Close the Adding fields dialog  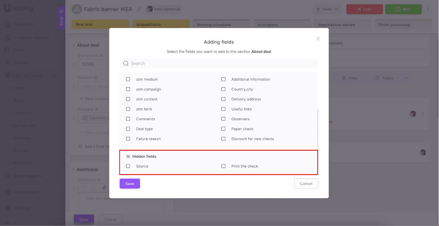click(318, 39)
